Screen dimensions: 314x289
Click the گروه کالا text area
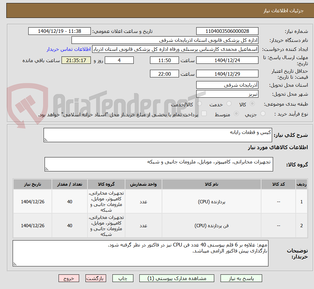click(159, 164)
